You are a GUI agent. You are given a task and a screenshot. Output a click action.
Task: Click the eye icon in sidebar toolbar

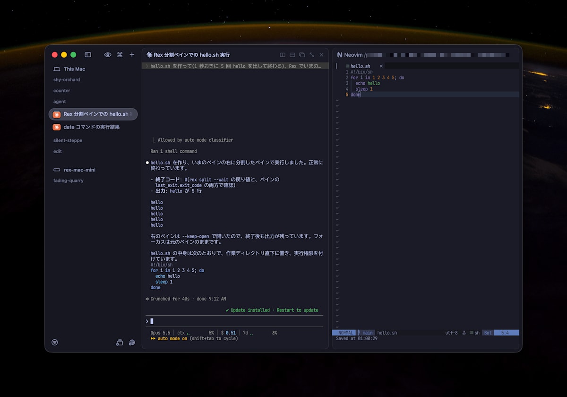coord(108,55)
